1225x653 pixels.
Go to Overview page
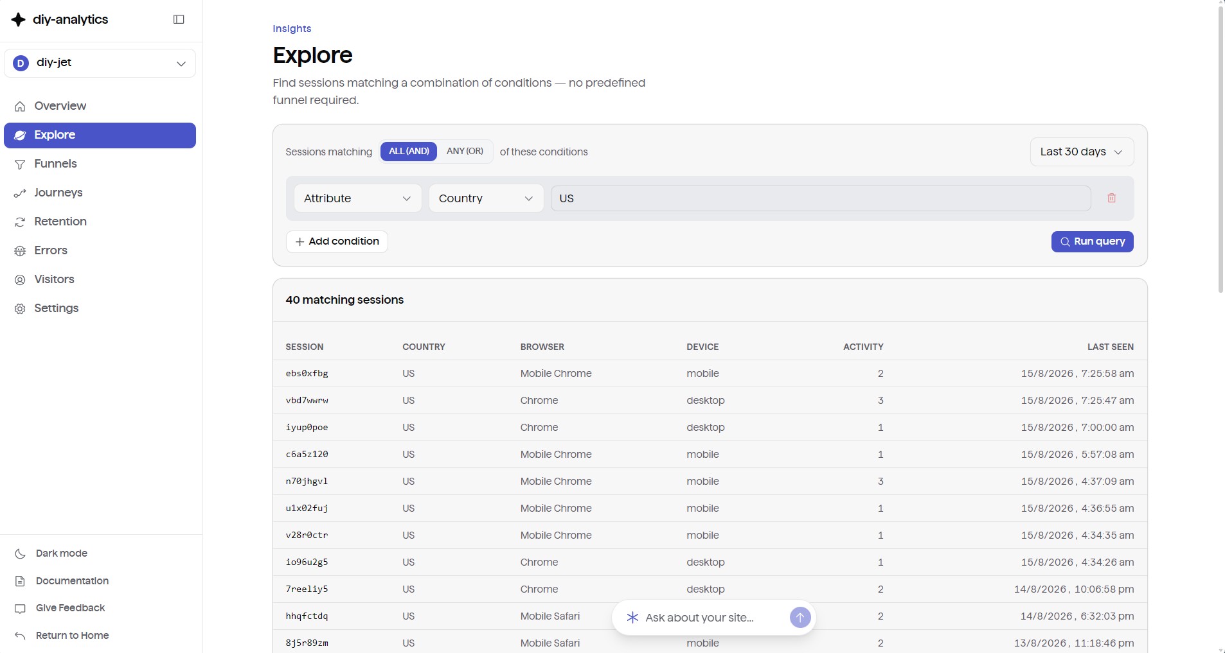(100, 106)
